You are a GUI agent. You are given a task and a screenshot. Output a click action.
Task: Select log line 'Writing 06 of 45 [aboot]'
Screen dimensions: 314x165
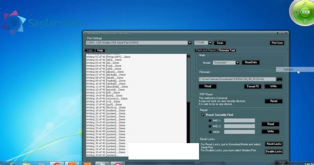point(105,72)
